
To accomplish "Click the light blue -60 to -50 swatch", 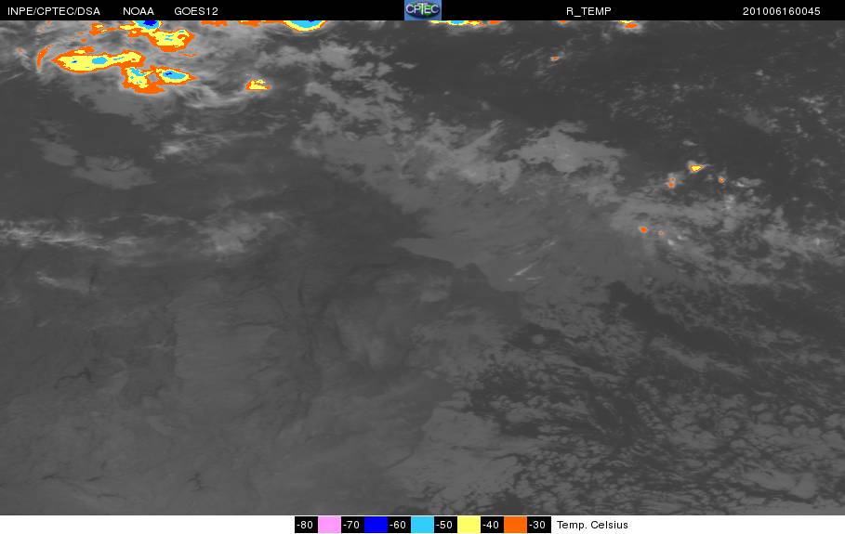I will tap(422, 525).
